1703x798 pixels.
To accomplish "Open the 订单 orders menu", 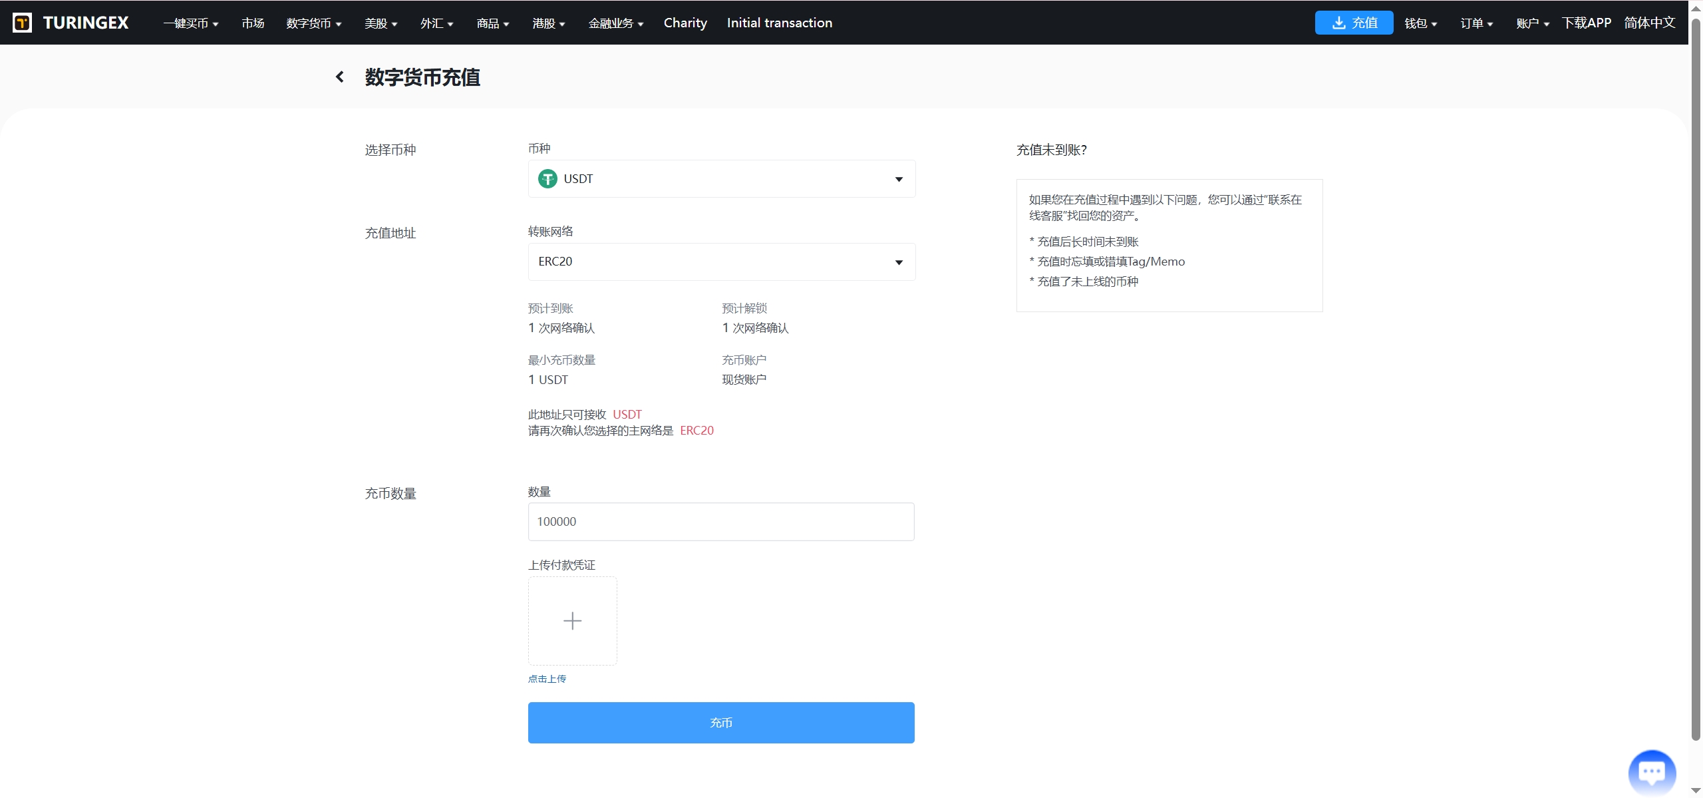I will pyautogui.click(x=1477, y=23).
